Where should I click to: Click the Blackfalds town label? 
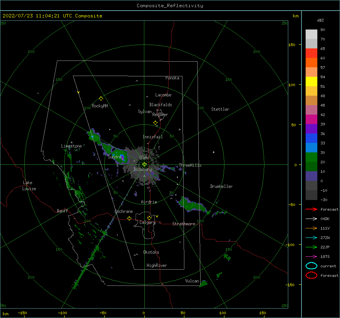(x=161, y=105)
